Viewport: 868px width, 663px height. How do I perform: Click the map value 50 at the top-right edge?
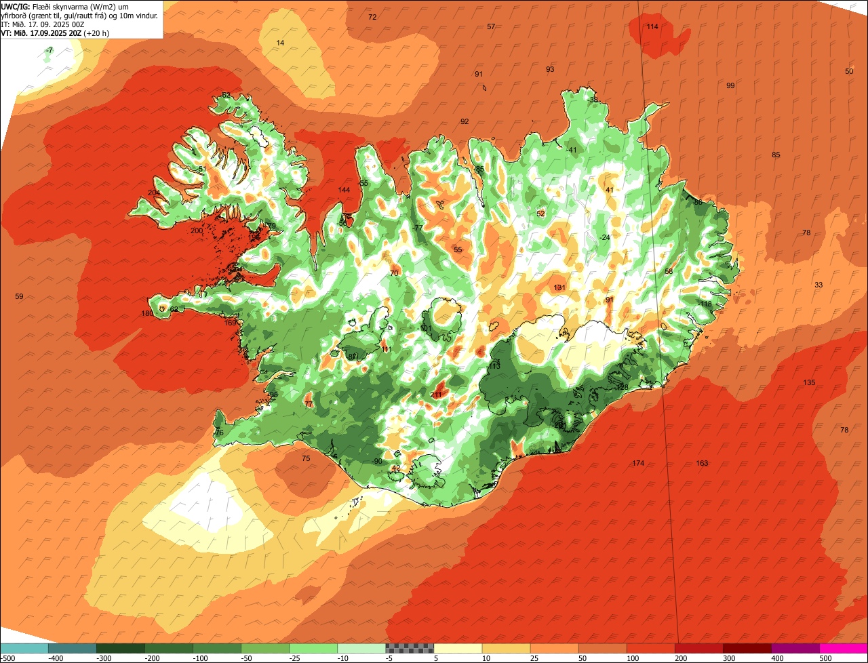pos(849,71)
